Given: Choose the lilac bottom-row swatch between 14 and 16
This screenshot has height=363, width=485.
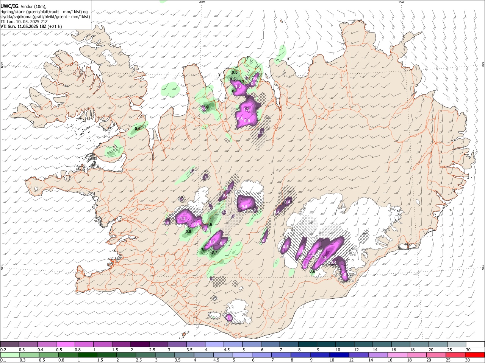Looking at the screenshot, I should (377, 355).
